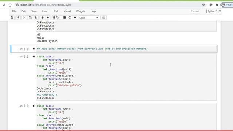Viewport: 233px width, 131px height.
Task: Click the Trusted notebook indicator
Action: tap(195, 11)
